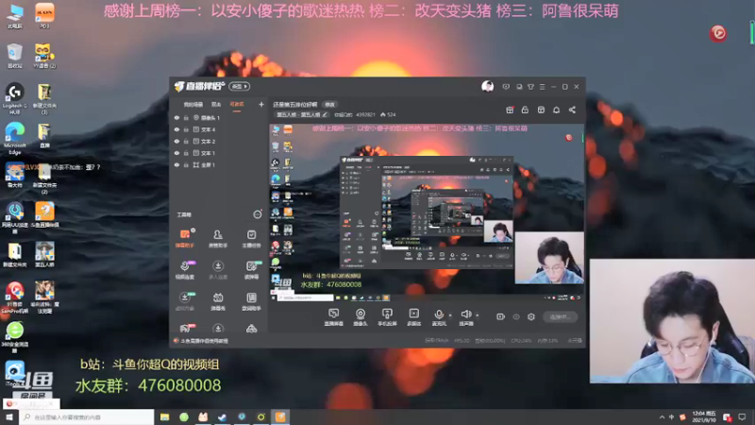Hide the 文本 4 source with its eye icon

click(x=176, y=129)
